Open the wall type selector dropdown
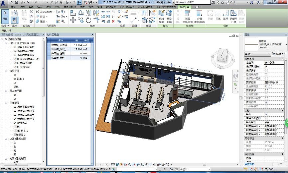Image resolution: width=288 pixels, height=173 pixels. click(x=286, y=44)
